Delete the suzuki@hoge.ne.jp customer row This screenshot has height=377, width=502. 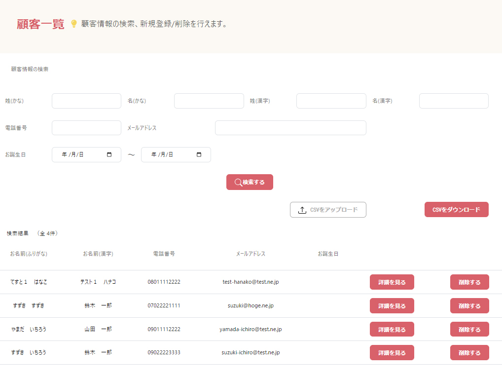pos(469,306)
